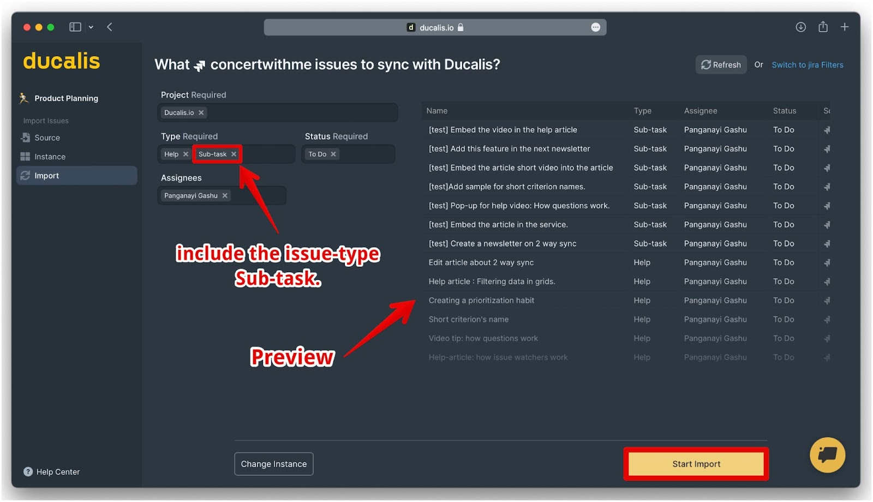Click Jira icon in 'Embed the video in the help article' row
873x502 pixels.
827,130
